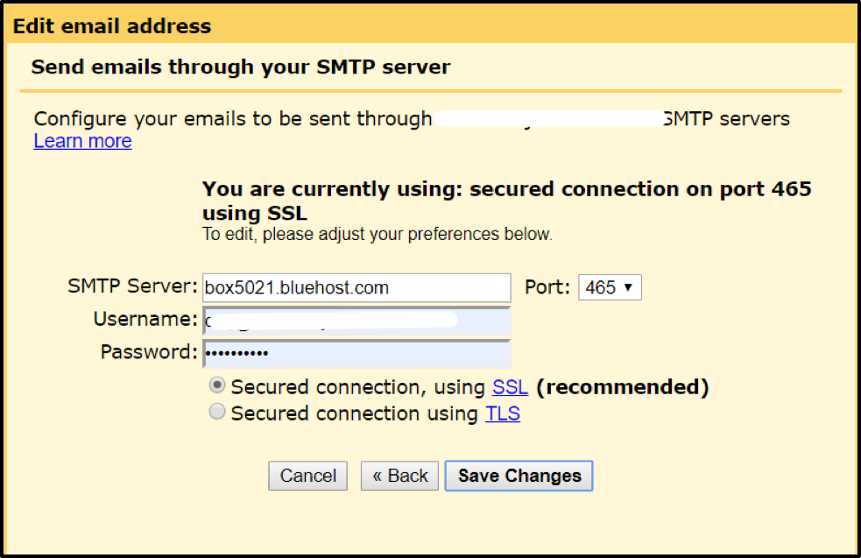Click into the Username text field
Viewport: 861px width, 558px height.
coord(356,321)
